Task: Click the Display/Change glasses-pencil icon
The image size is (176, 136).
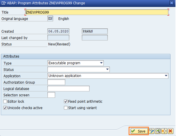Action: pos(151,131)
